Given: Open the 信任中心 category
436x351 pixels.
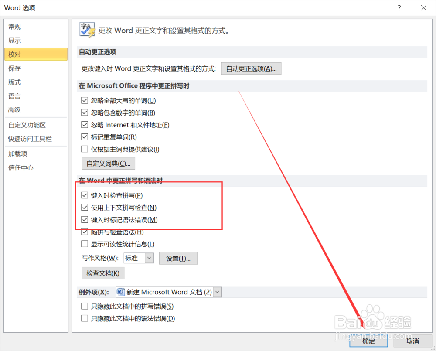Looking at the screenshot, I should tap(36, 168).
